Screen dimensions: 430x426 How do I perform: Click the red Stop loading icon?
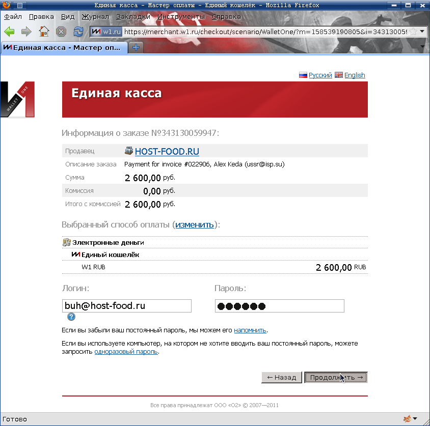tap(61, 32)
